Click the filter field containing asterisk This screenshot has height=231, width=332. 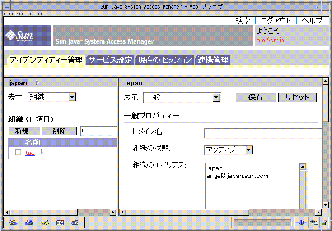[x=98, y=131]
